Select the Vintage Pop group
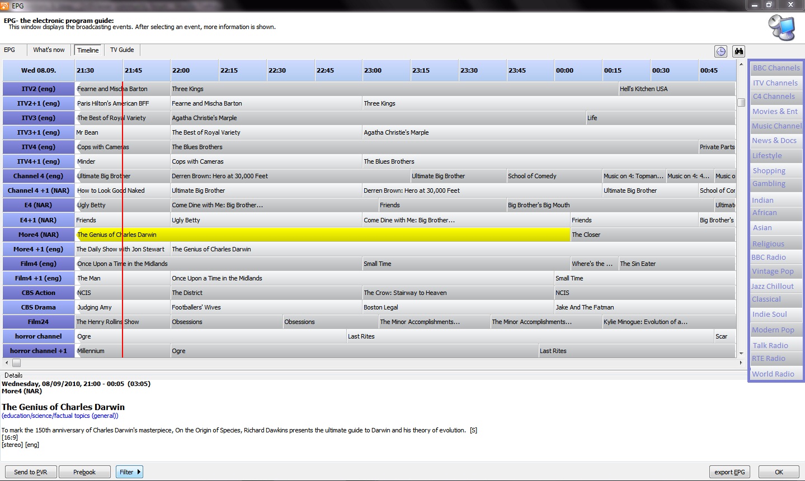 coord(776,272)
